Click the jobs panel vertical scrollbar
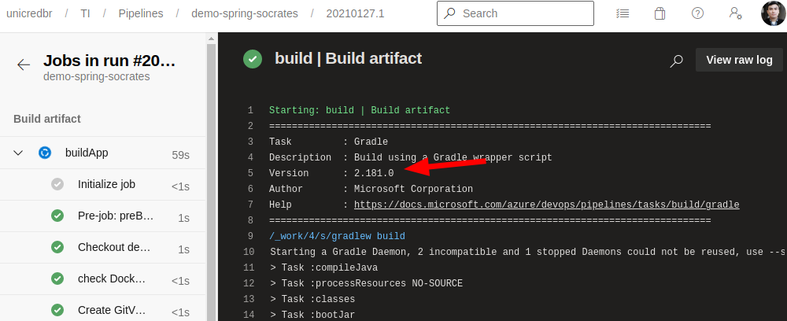 point(211,183)
